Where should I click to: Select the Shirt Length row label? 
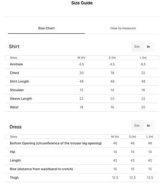[x=19, y=81]
